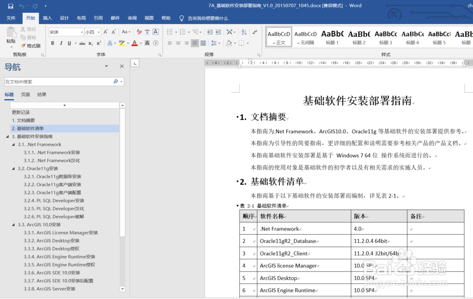Sort paragraph A-Z icon
This screenshot has width=473, height=299.
click(x=244, y=32)
